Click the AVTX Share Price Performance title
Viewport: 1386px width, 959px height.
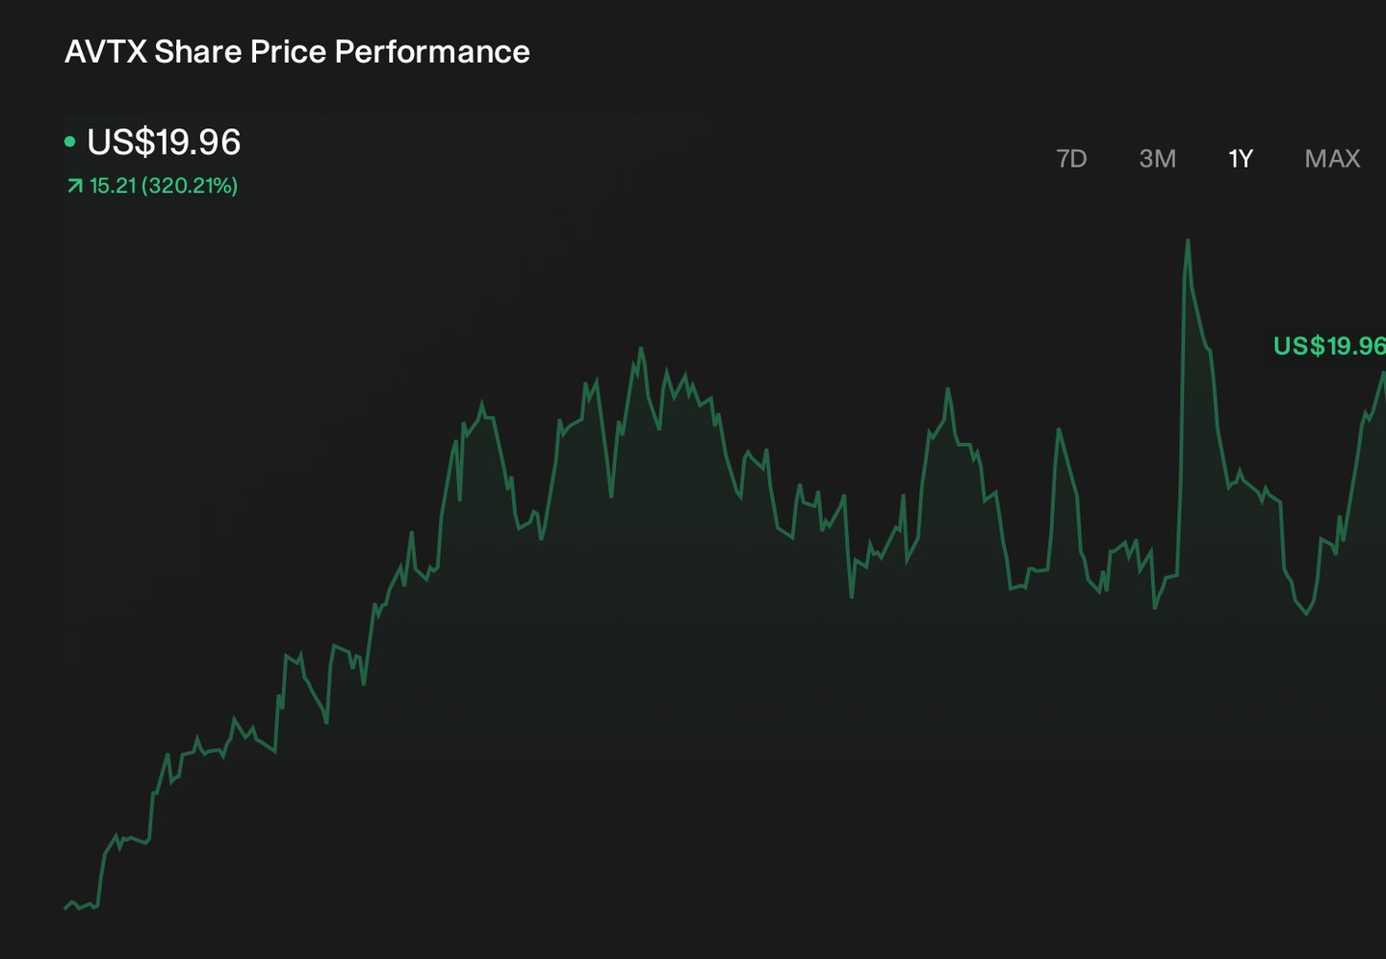tap(297, 52)
